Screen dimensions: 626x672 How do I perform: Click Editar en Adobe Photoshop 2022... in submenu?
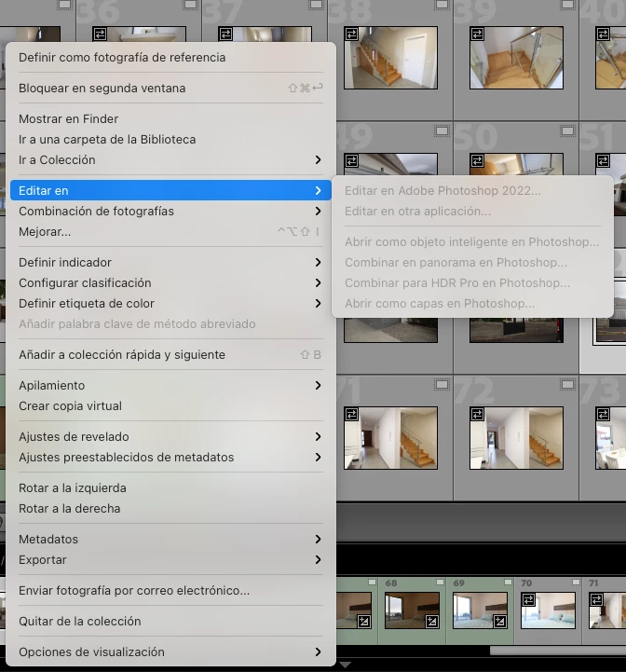tap(472, 191)
